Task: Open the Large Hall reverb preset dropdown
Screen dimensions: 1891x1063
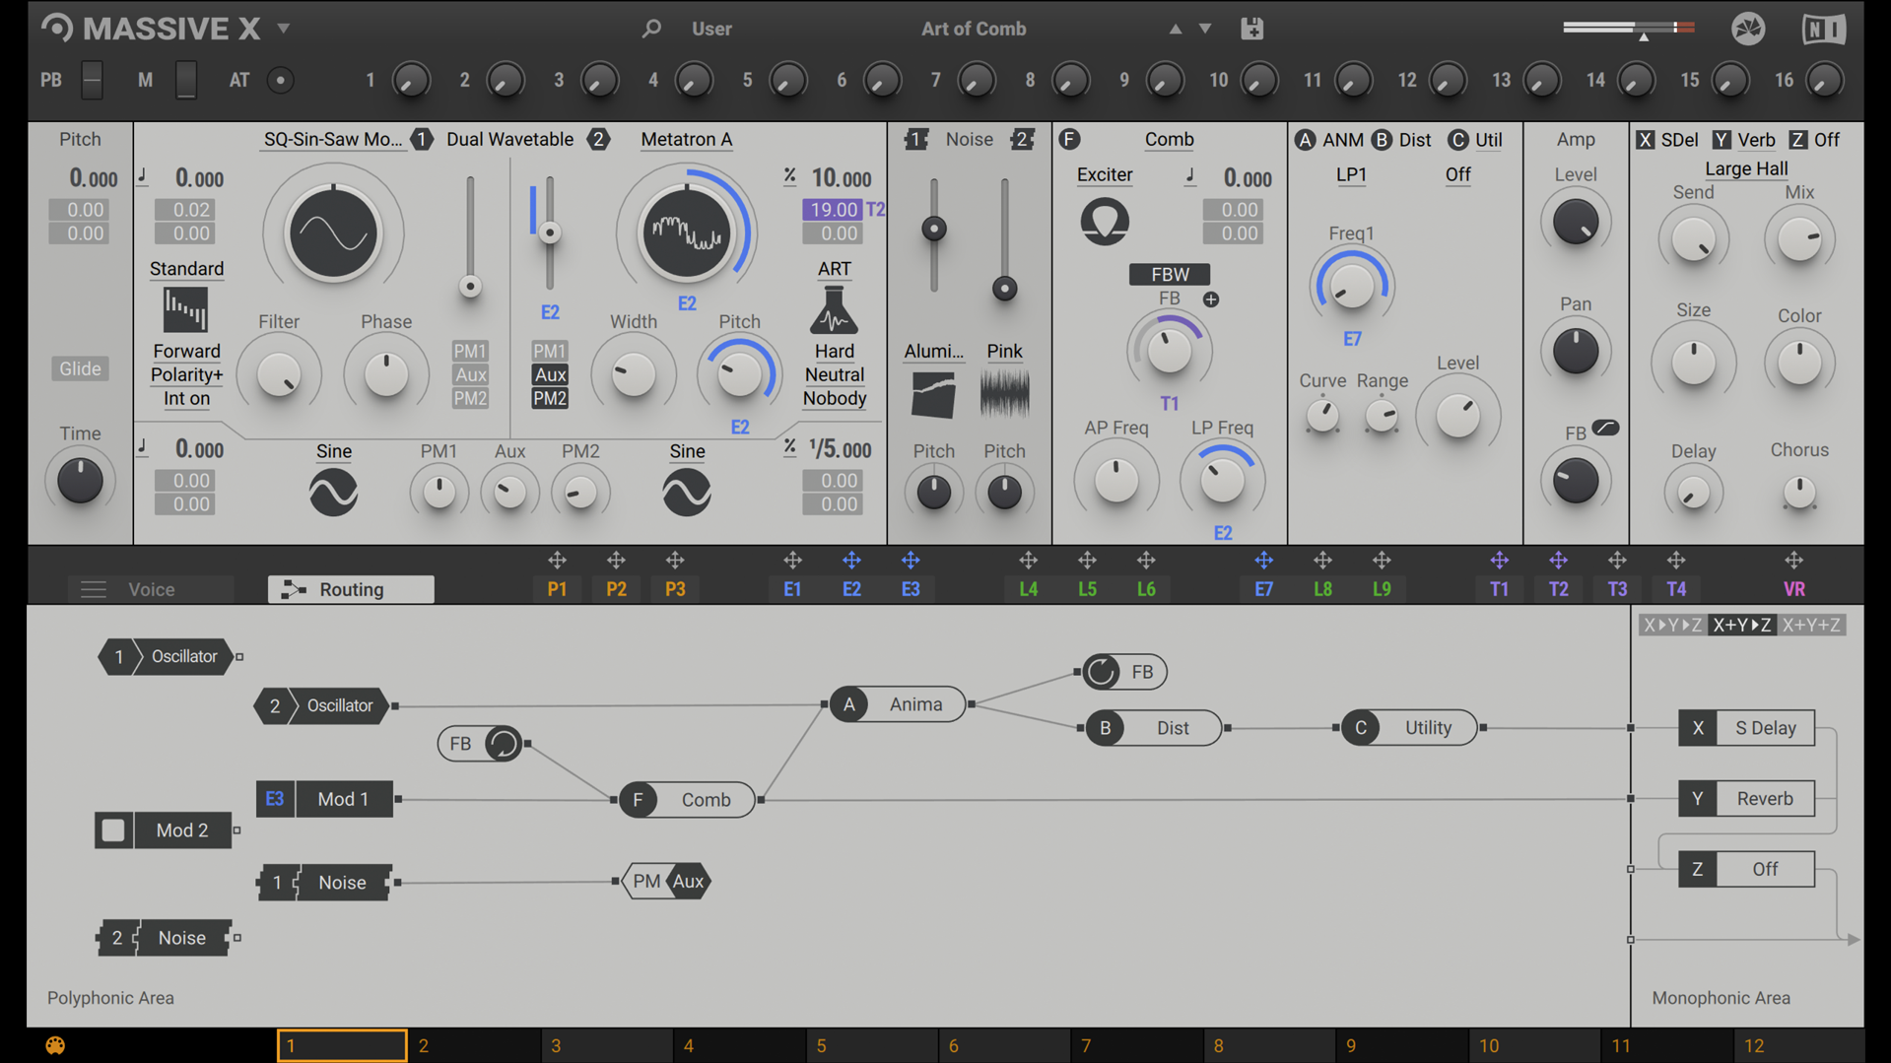Action: click(x=1746, y=168)
